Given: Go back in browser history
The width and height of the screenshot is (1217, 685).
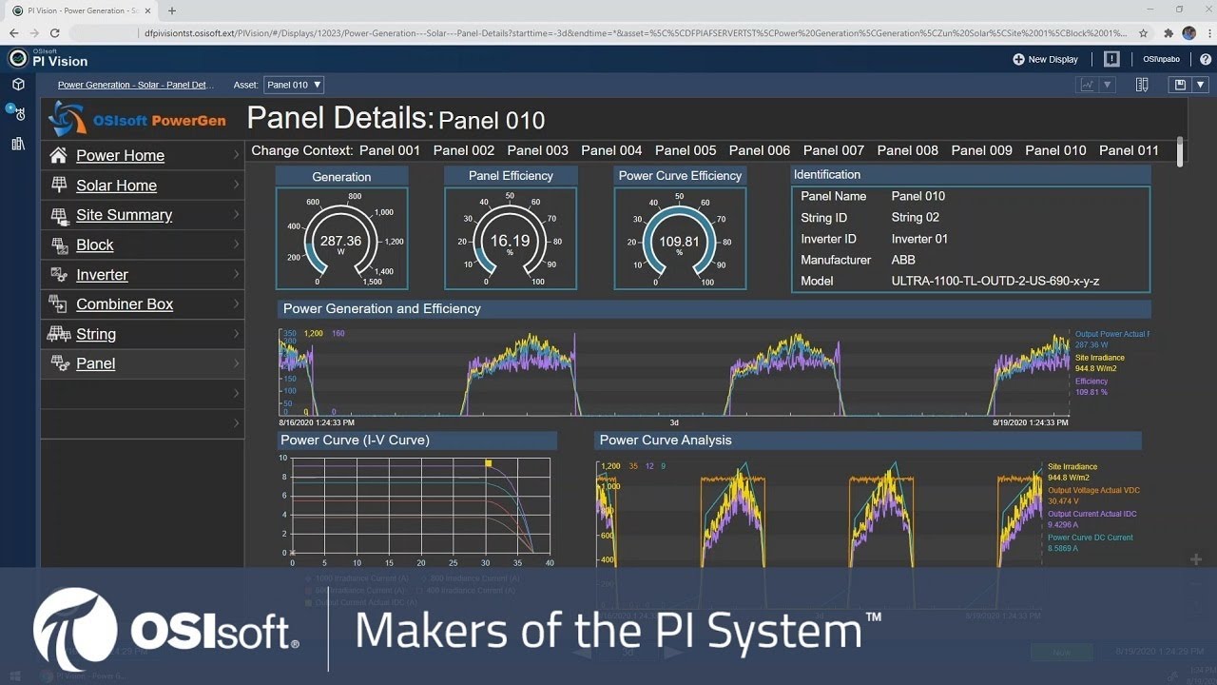Looking at the screenshot, I should (13, 32).
